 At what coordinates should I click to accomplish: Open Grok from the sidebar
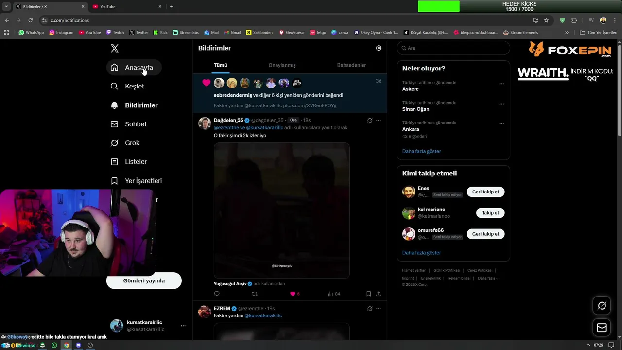[125, 143]
